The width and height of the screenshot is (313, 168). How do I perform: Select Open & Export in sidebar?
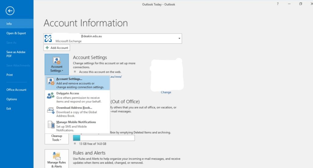click(16, 33)
